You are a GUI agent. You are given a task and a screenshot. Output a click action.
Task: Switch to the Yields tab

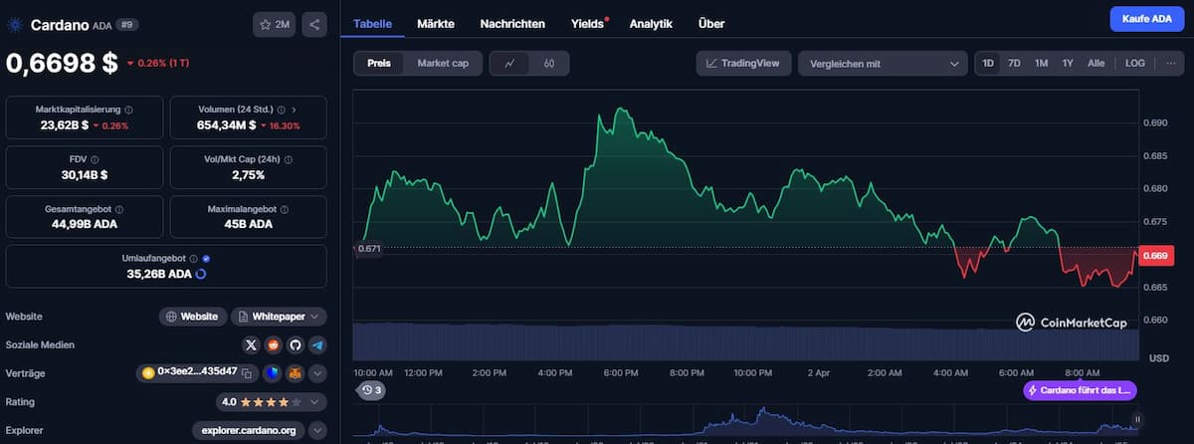click(587, 23)
